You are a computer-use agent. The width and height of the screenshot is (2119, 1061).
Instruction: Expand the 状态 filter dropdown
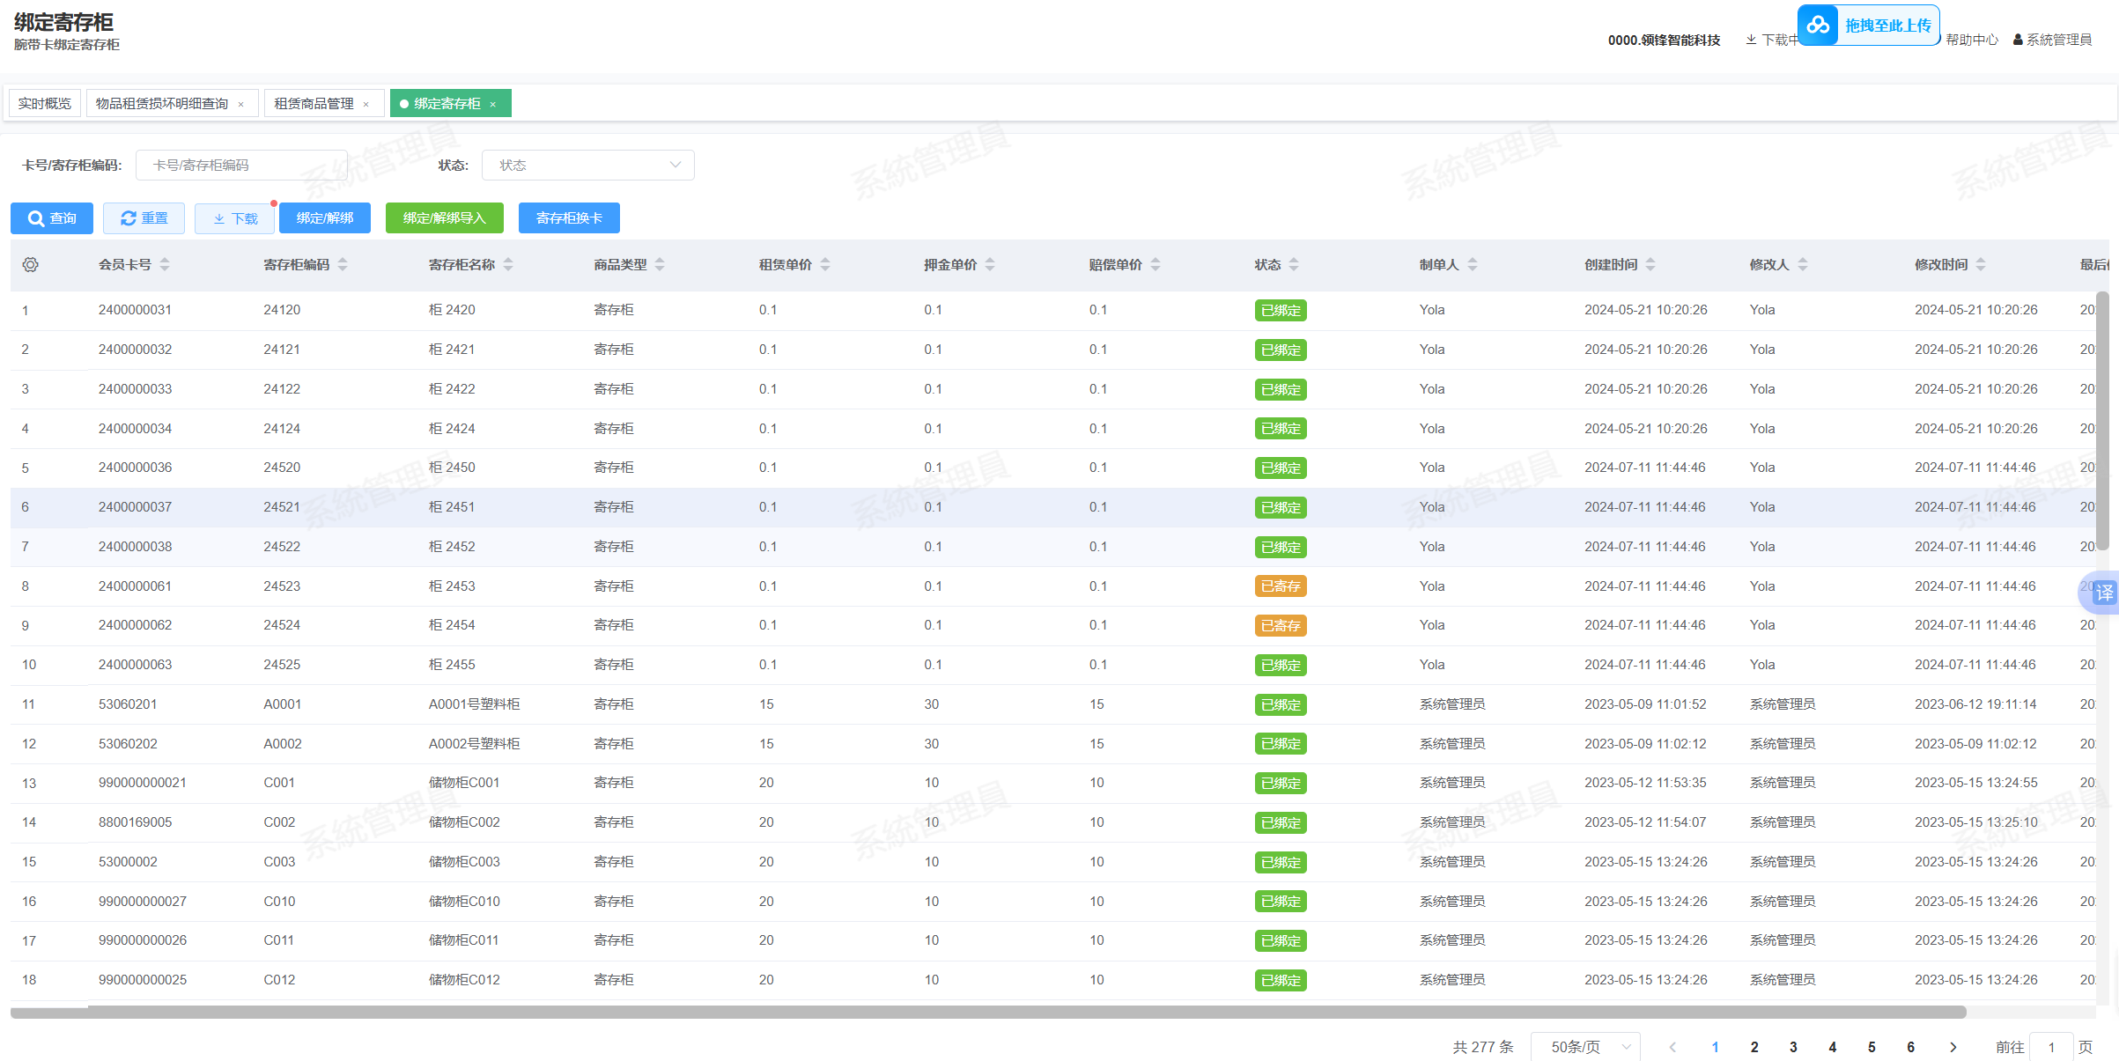click(587, 165)
